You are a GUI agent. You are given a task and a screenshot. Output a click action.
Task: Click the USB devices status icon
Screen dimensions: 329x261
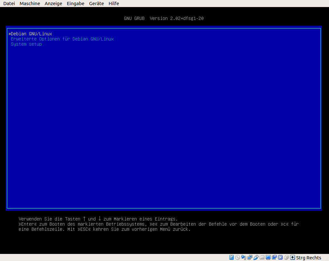256,257
